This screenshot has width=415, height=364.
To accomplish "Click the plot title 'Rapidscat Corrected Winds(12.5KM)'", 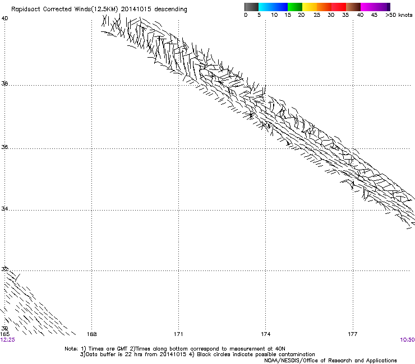I will click(x=64, y=10).
